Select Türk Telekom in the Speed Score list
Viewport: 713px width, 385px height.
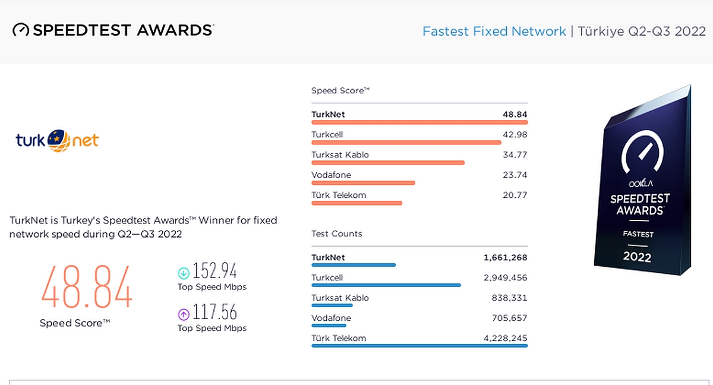point(339,195)
